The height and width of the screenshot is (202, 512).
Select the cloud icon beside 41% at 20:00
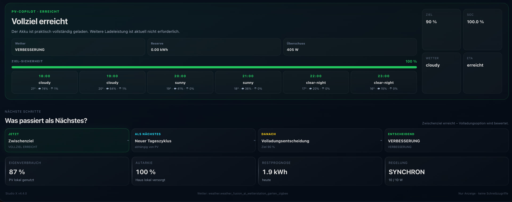click(175, 89)
